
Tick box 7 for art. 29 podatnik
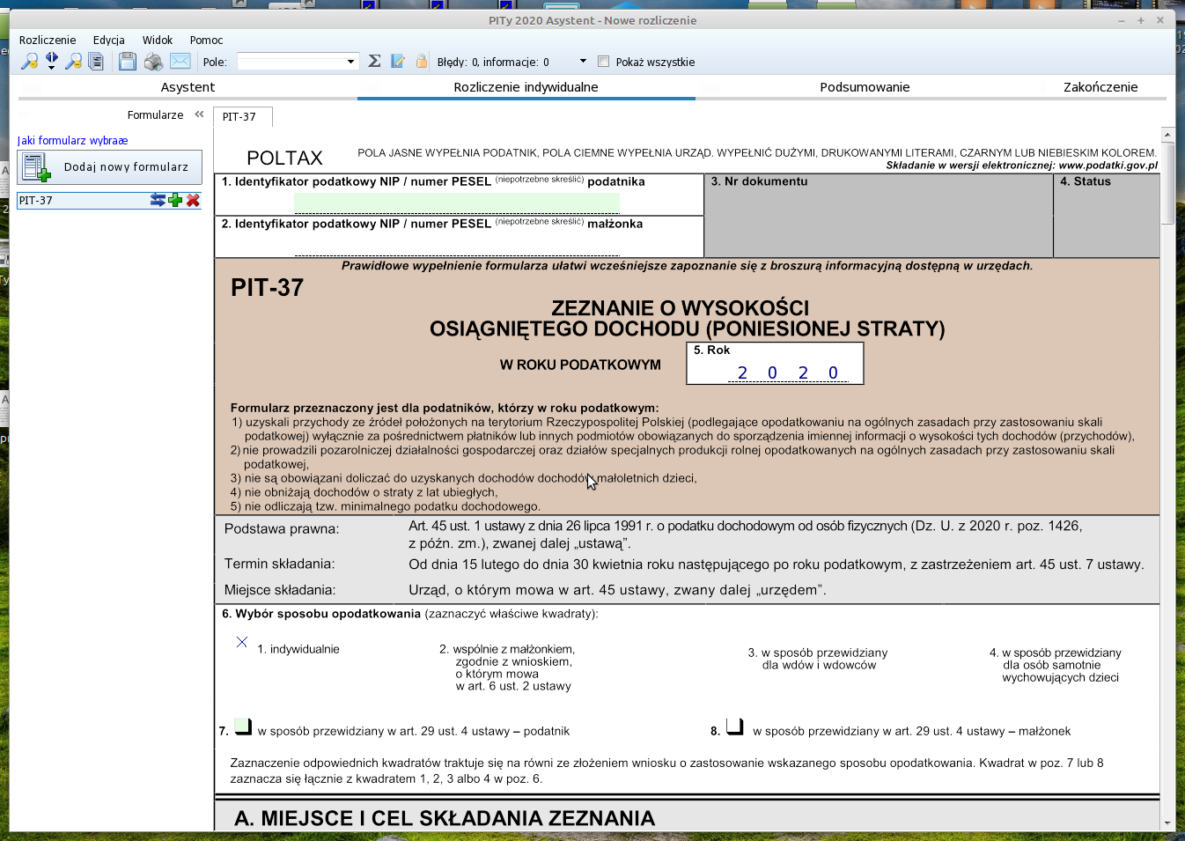point(243,727)
